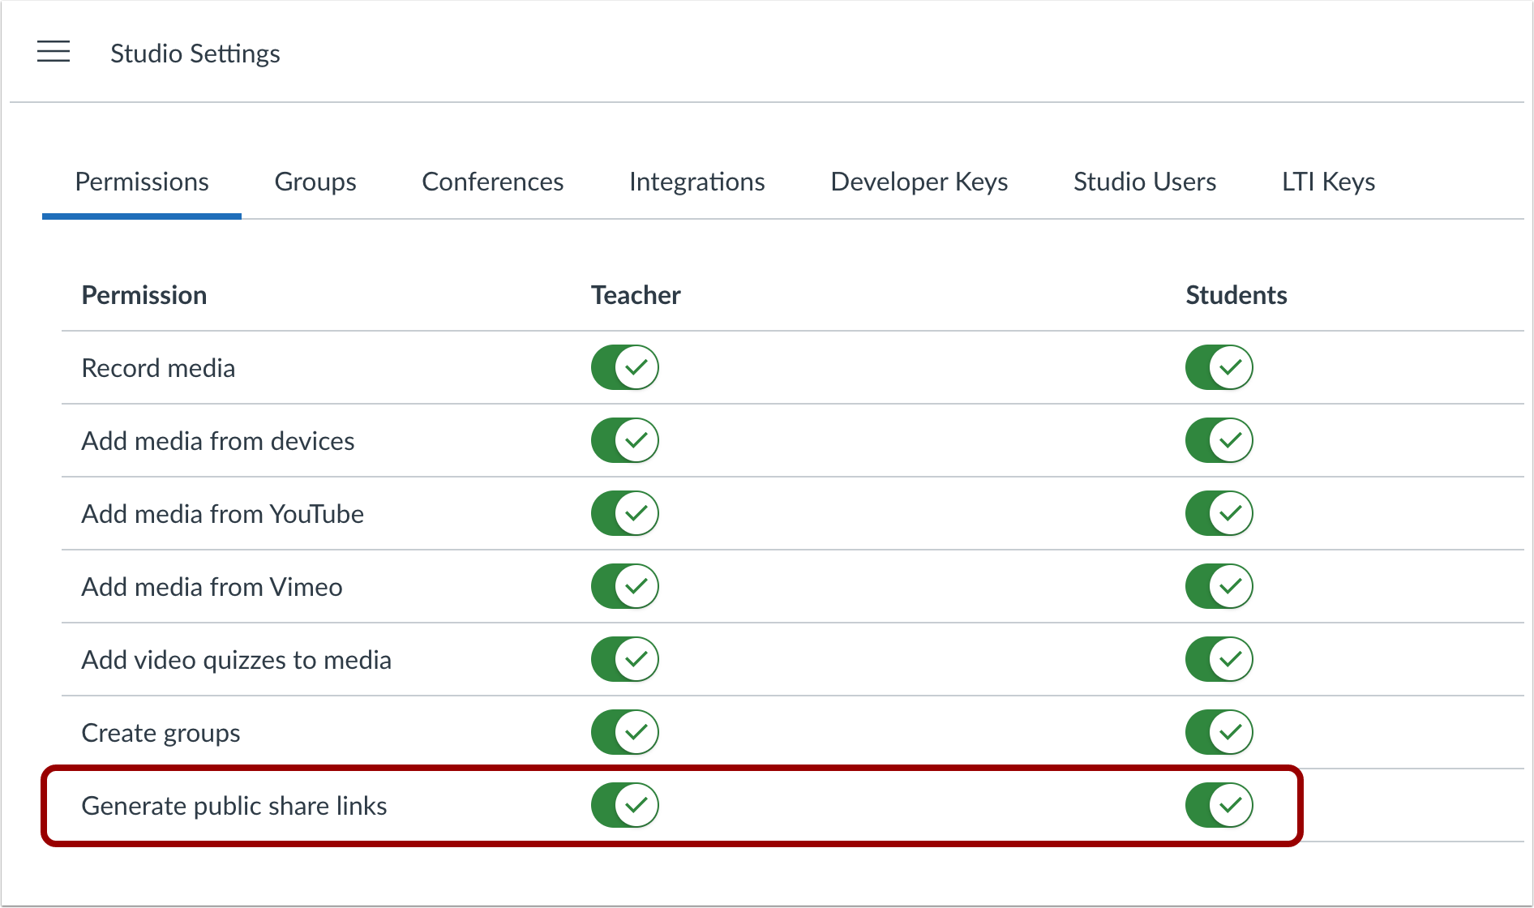The width and height of the screenshot is (1534, 908).
Task: Open the Conferences tab
Action: coord(492,182)
